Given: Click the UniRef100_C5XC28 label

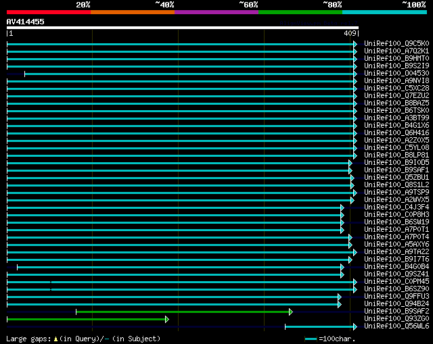Looking at the screenshot, I should click(x=396, y=89).
